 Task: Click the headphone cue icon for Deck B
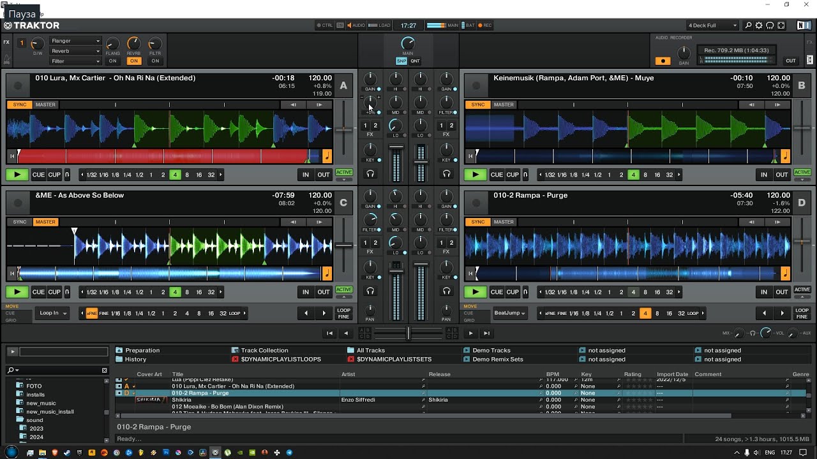446,174
